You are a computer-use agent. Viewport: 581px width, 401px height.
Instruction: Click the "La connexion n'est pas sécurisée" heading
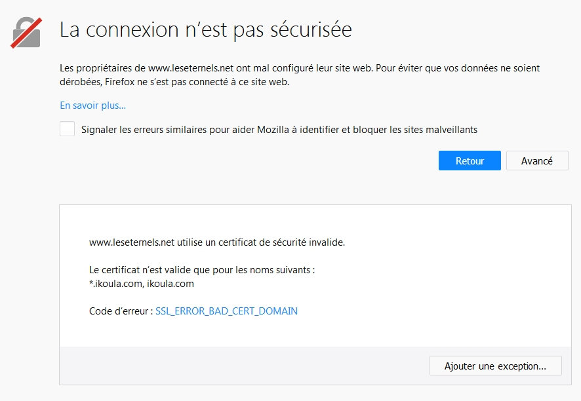click(205, 30)
